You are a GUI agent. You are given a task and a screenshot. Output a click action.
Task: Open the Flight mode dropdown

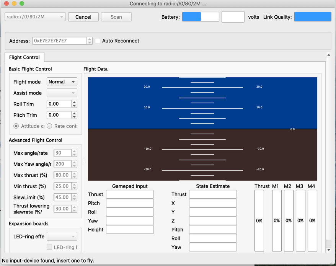(62, 82)
